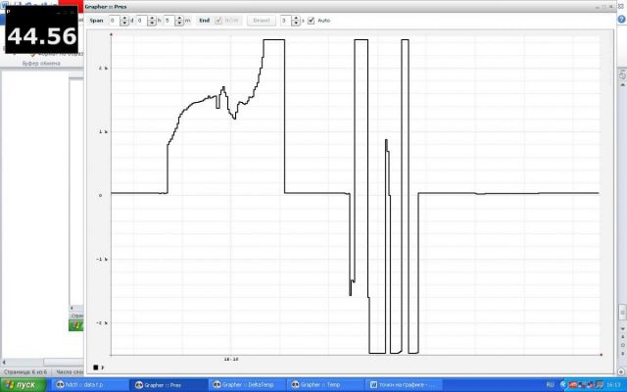The image size is (627, 392).
Task: Click the RU language indicator in tray
Action: tap(550, 385)
